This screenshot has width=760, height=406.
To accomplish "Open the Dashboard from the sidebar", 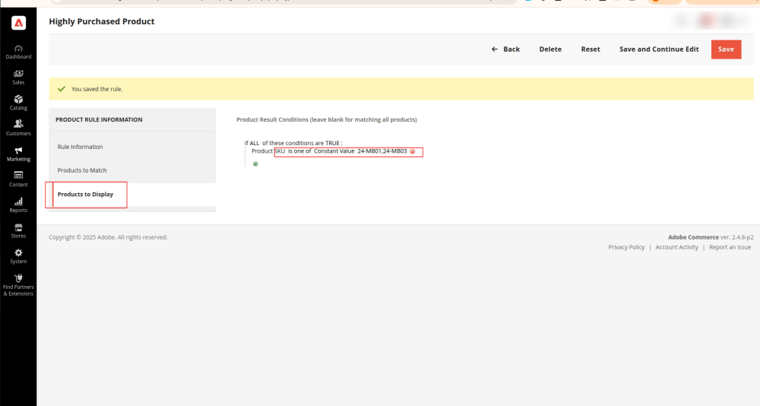I will 18,52.
